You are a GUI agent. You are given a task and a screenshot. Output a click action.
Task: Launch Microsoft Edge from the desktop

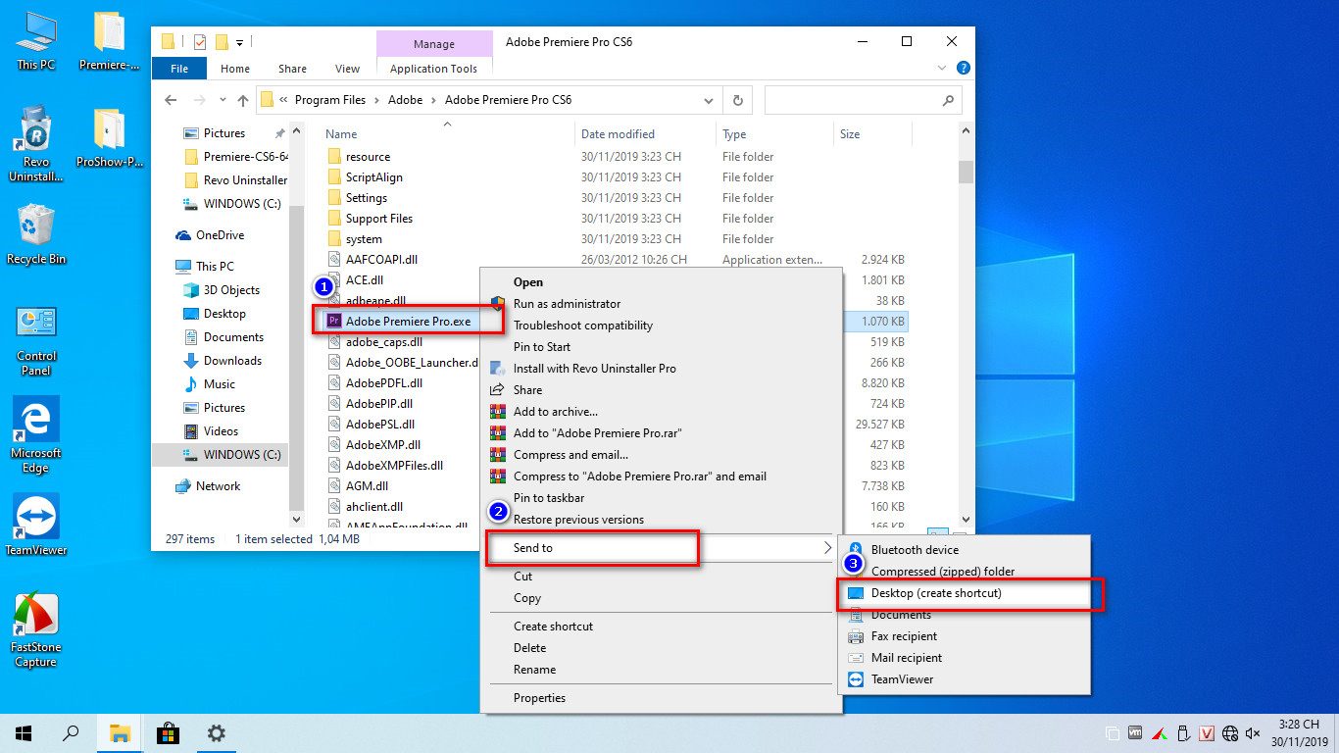coord(36,436)
